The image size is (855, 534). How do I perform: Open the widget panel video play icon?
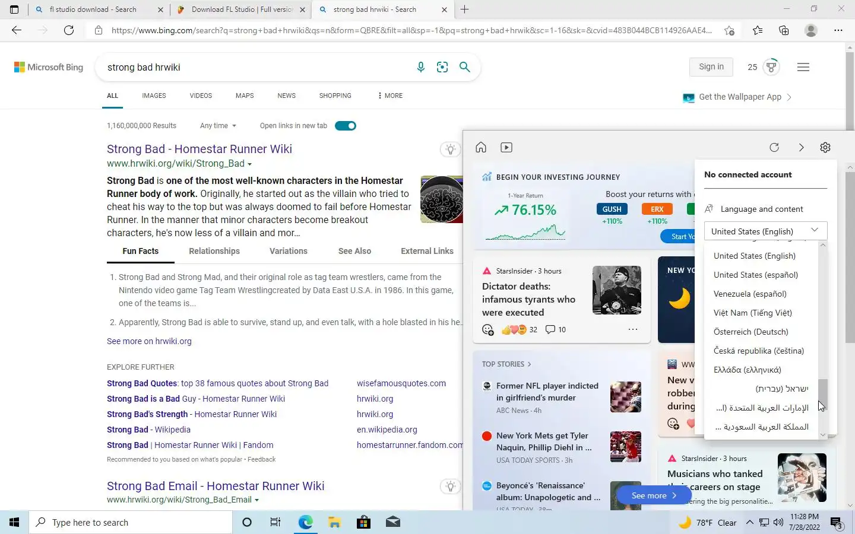[506, 147]
